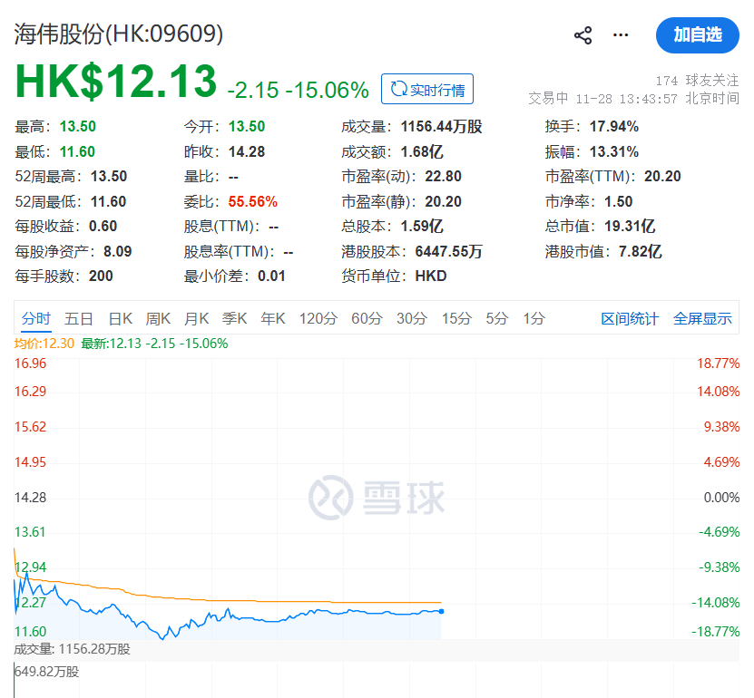This screenshot has height=698, width=754.
Task: Select the 月K chart tab
Action: [196, 318]
